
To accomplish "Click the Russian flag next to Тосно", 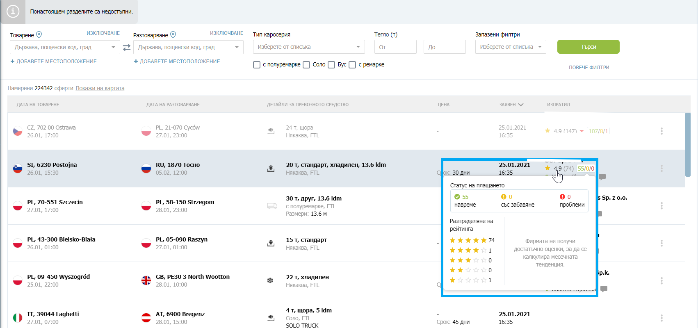I will click(x=146, y=169).
